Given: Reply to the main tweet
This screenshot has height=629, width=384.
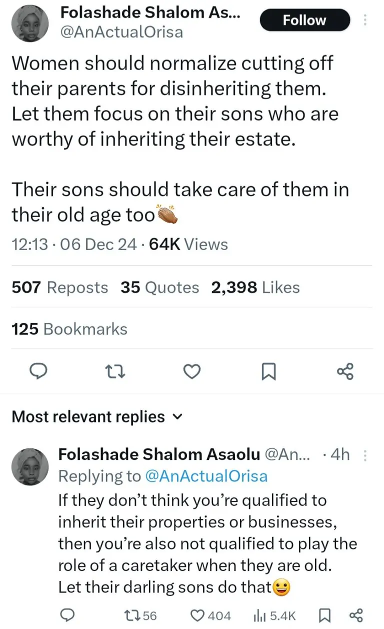Looking at the screenshot, I should point(39,371).
